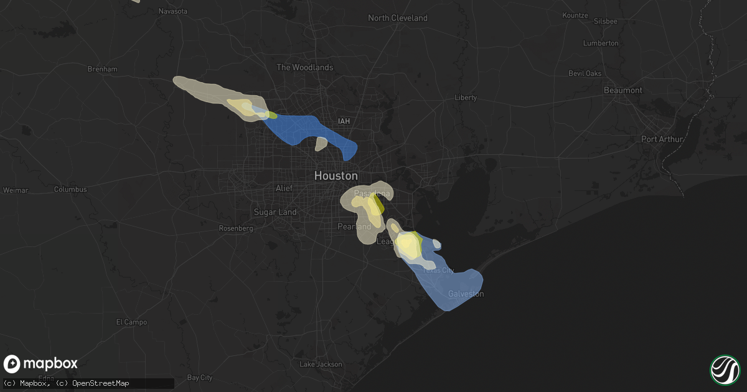Click the Mapbox logo
Viewport: 747px width, 392px height.
click(x=41, y=364)
